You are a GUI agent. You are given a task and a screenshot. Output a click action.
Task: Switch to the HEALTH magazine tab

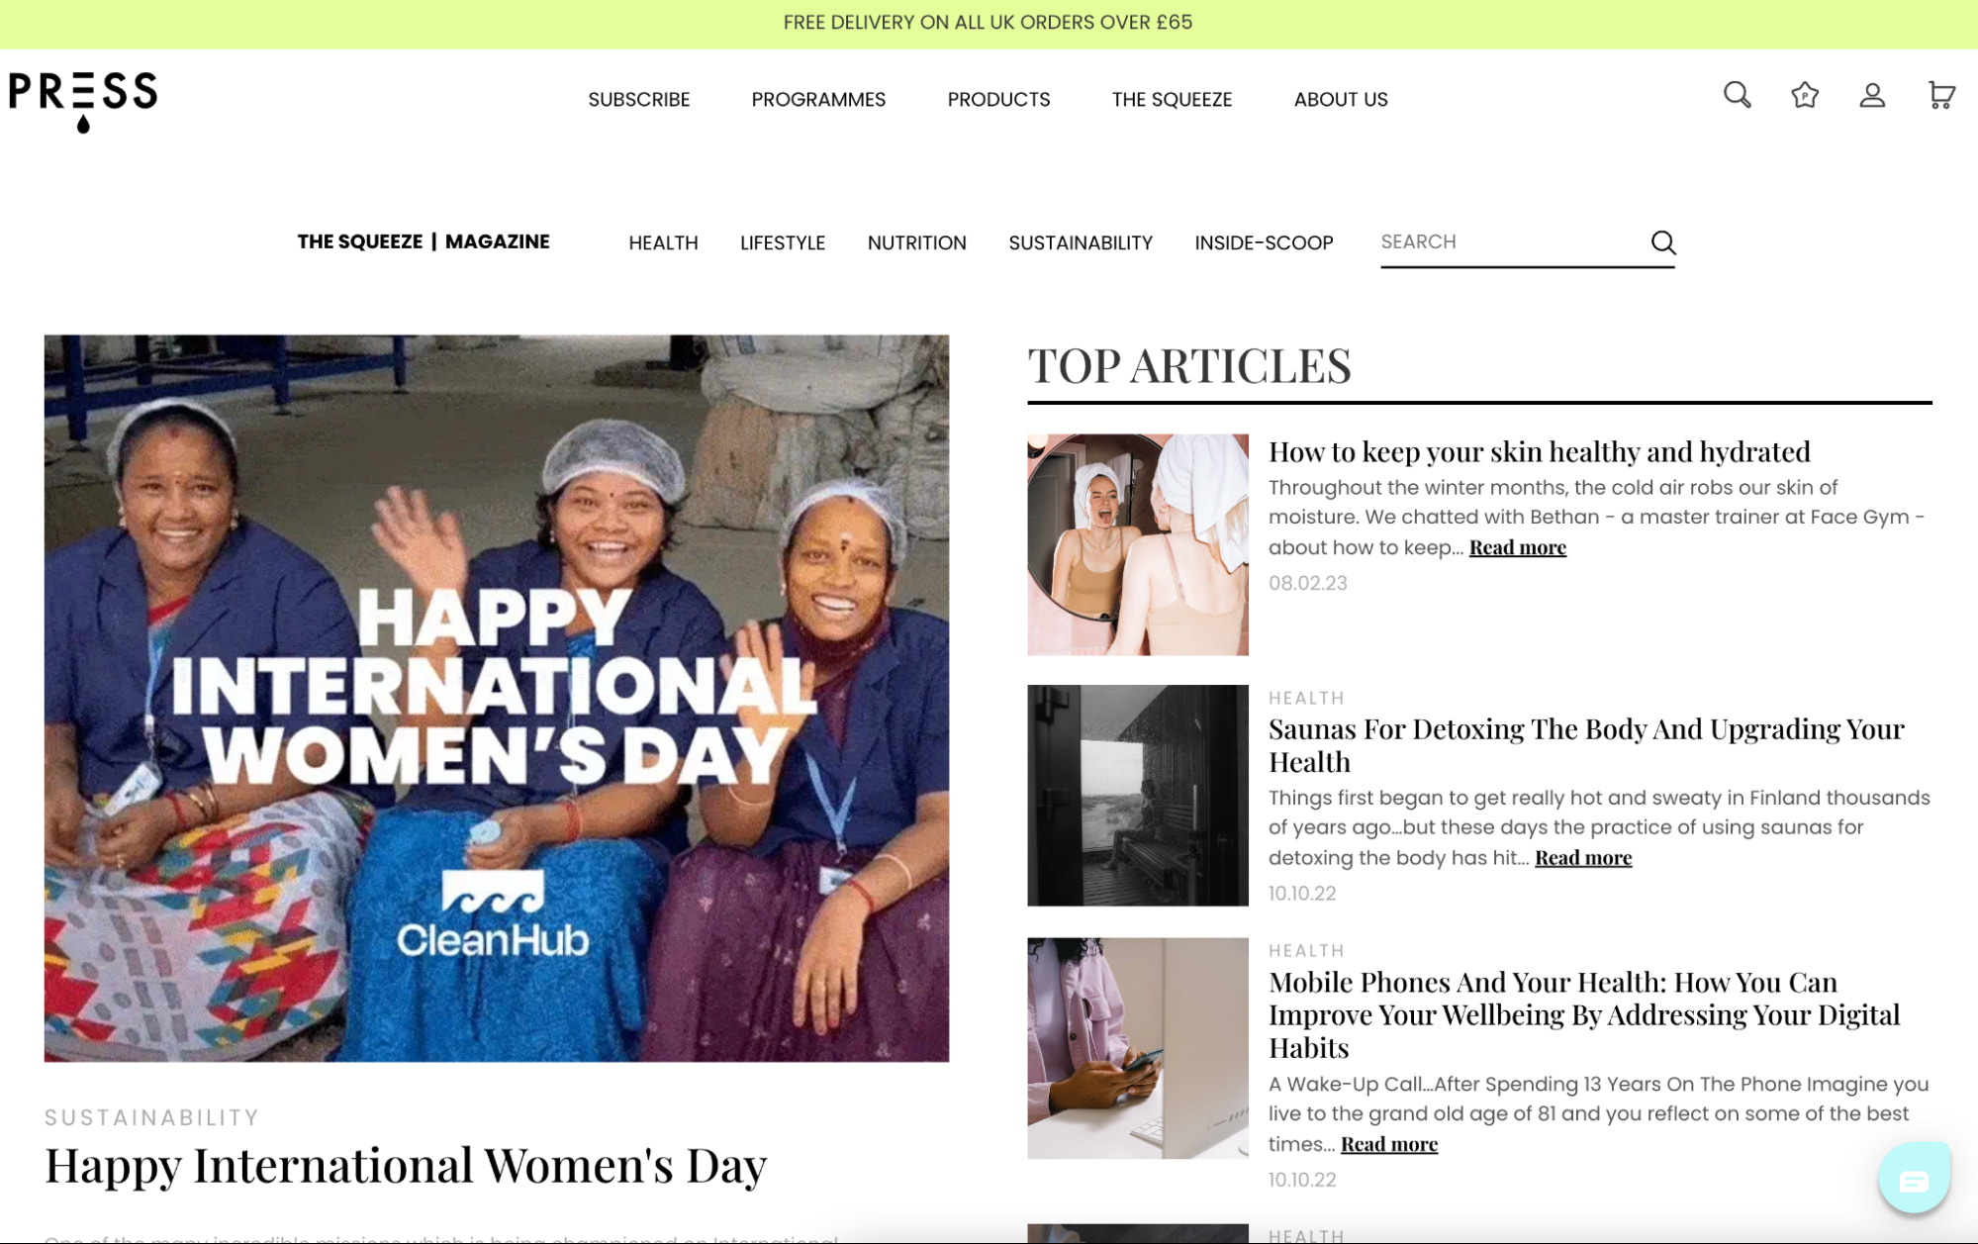pyautogui.click(x=663, y=242)
